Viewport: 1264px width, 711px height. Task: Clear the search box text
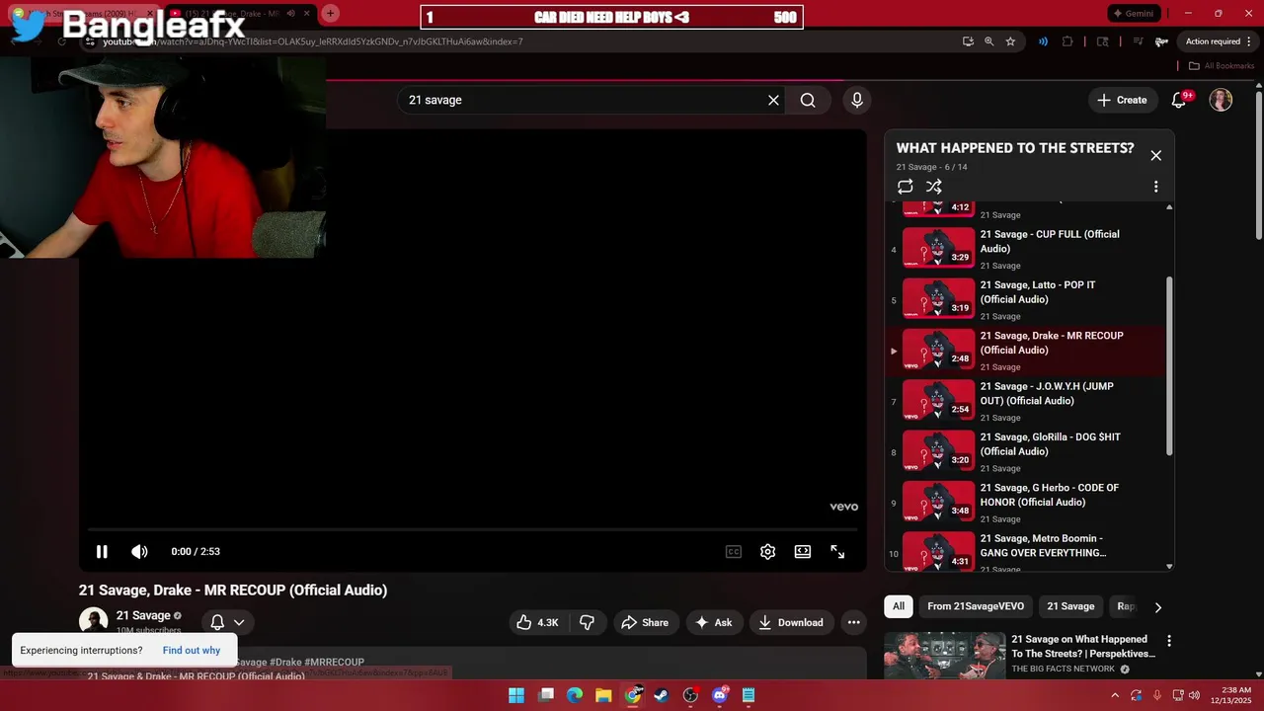pyautogui.click(x=773, y=100)
